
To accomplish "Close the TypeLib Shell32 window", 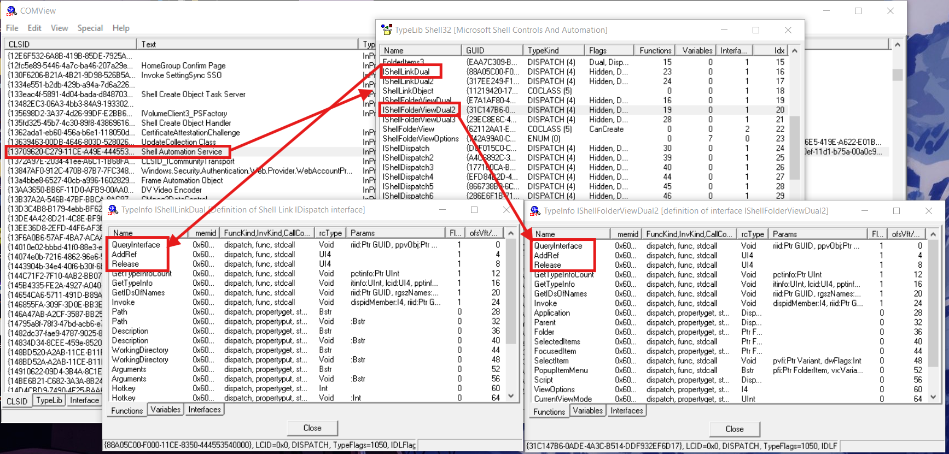I will tap(788, 30).
